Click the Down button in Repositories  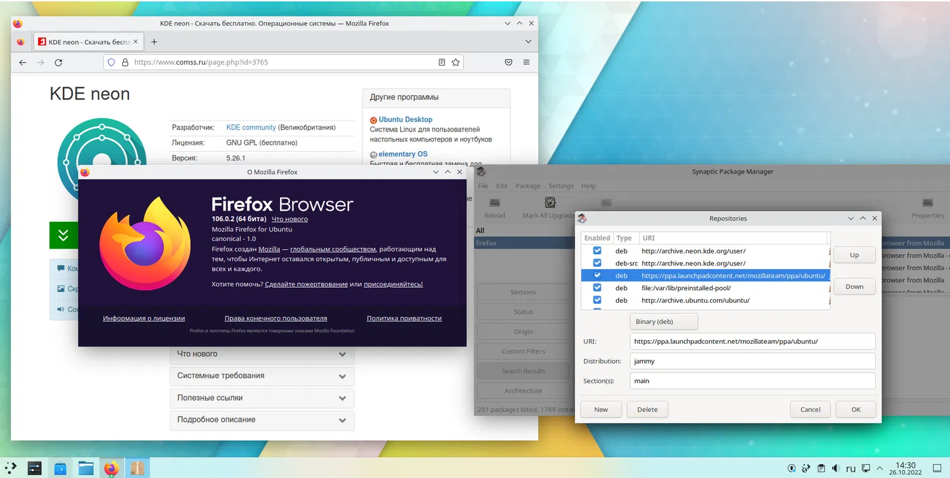tap(854, 286)
